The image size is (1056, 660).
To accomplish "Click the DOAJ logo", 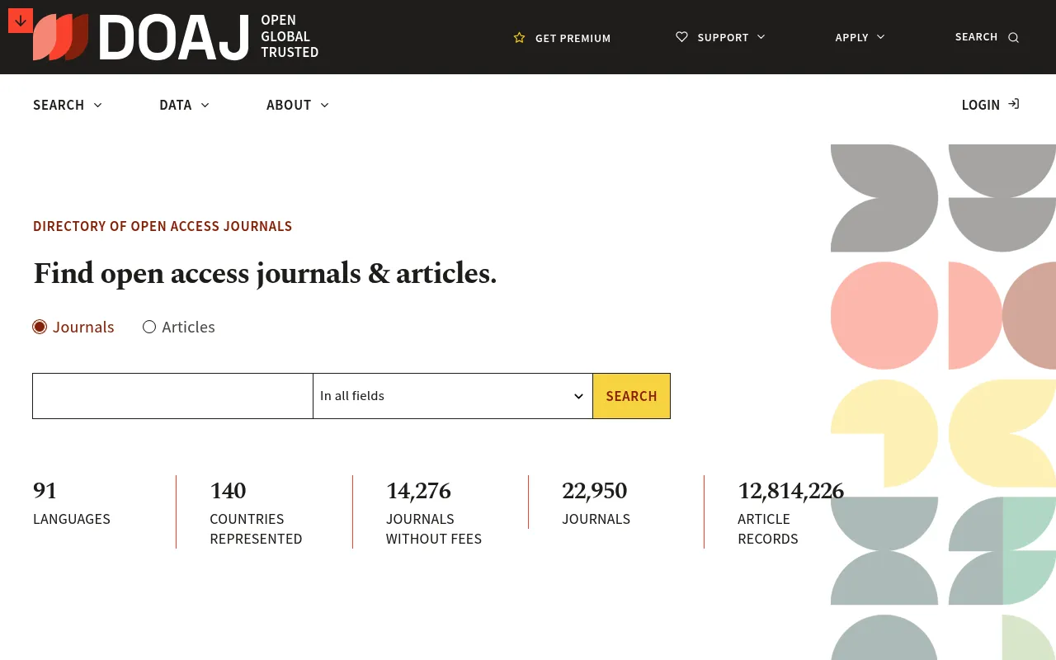I will point(176,37).
